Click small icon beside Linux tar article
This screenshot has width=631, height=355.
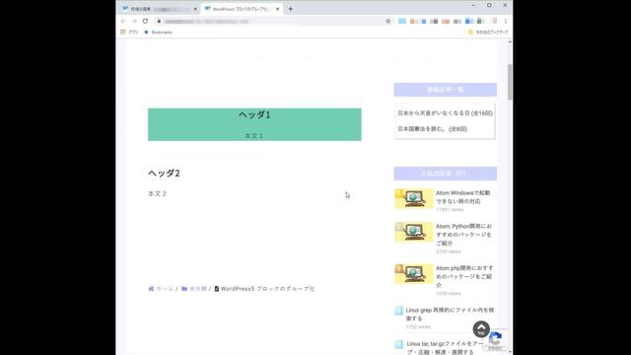point(398,344)
